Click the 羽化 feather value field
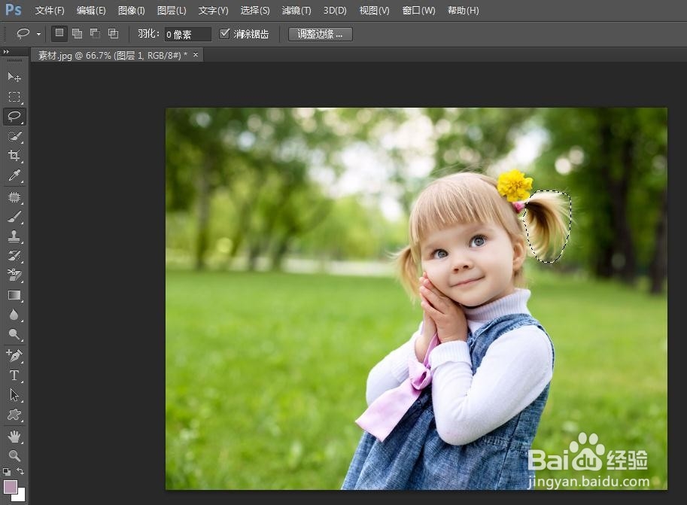This screenshot has width=687, height=505. click(x=188, y=34)
